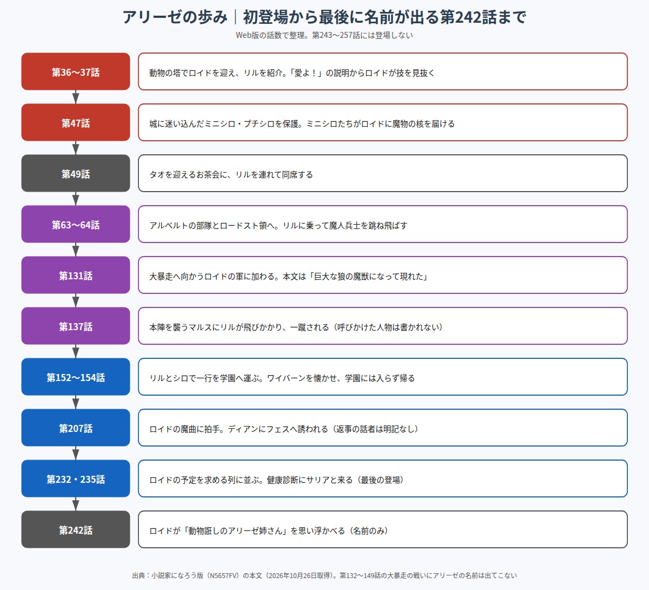Click the footer source note "出典：小説家になろう版"

[x=168, y=575]
